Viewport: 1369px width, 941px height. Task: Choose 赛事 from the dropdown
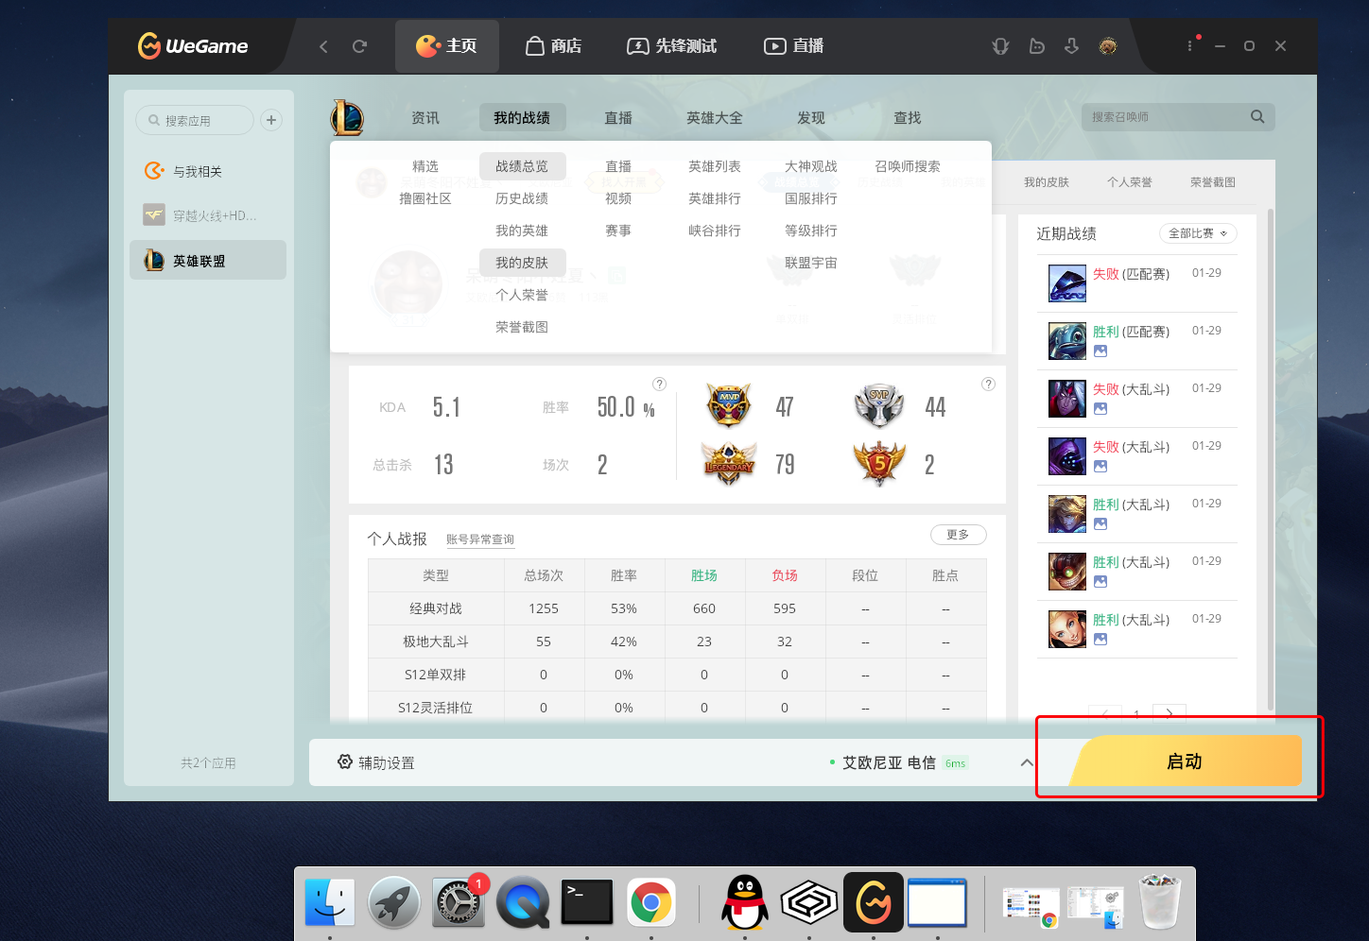[x=618, y=231]
